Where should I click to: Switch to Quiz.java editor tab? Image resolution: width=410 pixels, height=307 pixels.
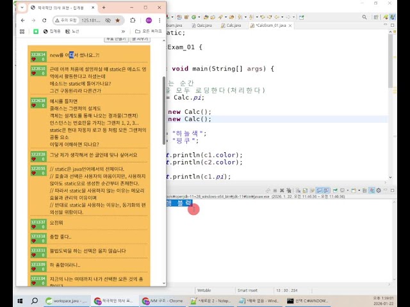click(x=202, y=26)
